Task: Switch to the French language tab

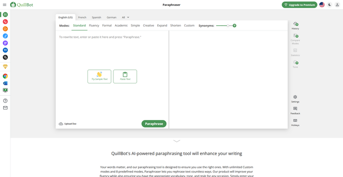Action: tap(82, 17)
